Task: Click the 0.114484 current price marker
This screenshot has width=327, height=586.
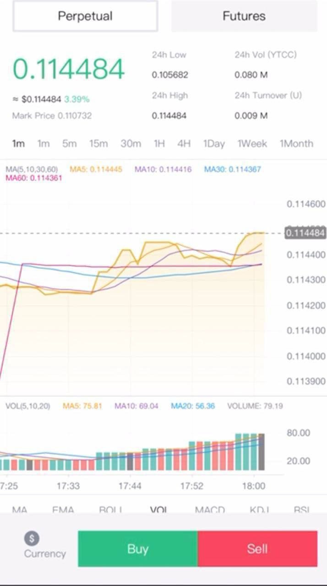Action: (x=305, y=233)
